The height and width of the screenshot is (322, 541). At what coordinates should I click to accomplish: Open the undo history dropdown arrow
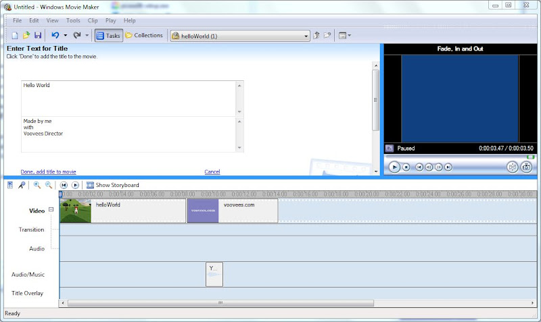click(x=65, y=36)
